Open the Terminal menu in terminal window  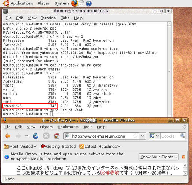pos(49,18)
